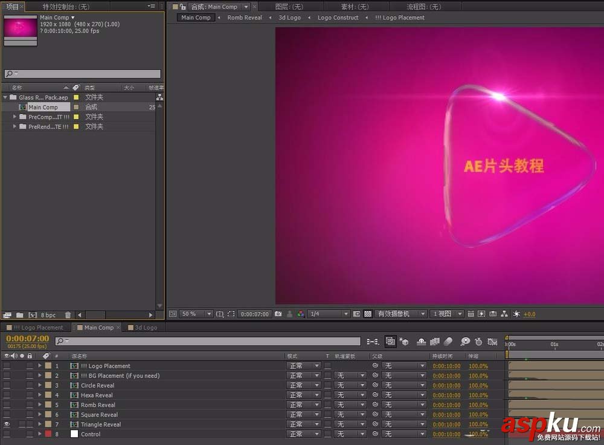Viewport: 604px width, 445px height.
Task: Click the 8 bpc color depth button
Action: 48,315
